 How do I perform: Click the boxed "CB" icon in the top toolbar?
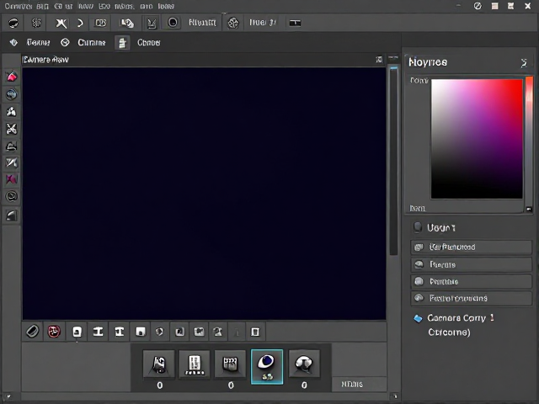(x=100, y=23)
